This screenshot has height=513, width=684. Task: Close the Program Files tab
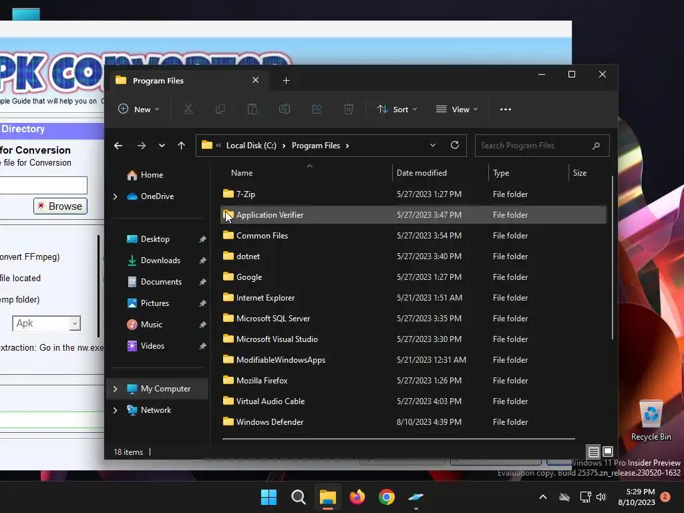coord(256,80)
